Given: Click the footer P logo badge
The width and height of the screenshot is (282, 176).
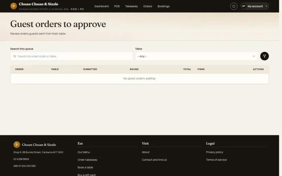Looking at the screenshot, I should (x=17, y=145).
